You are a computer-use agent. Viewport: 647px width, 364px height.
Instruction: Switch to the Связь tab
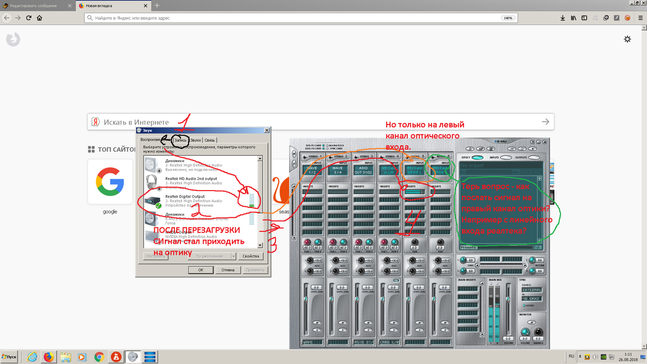coord(209,140)
